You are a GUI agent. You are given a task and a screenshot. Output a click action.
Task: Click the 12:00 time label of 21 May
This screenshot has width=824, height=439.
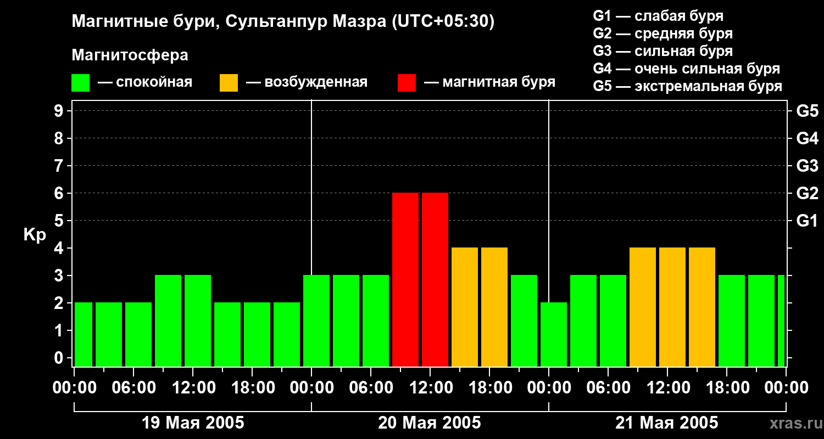click(667, 388)
